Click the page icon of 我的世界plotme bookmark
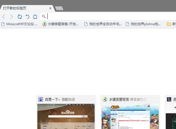 coord(127,24)
